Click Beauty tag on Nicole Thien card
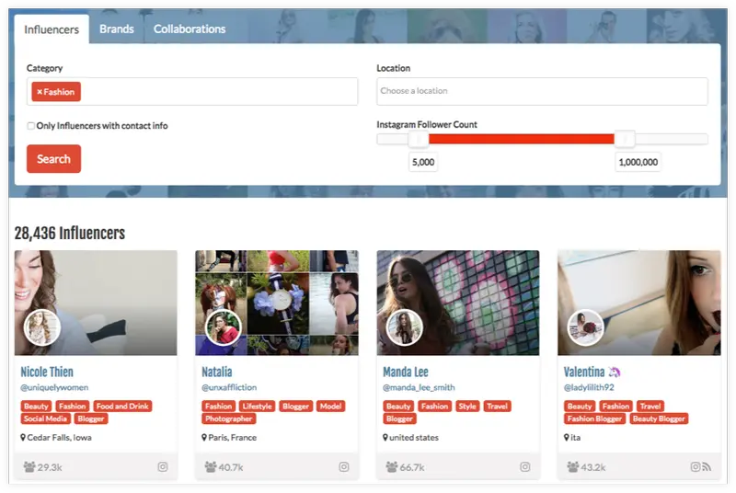Viewport: 736px width, 493px height. tap(36, 406)
